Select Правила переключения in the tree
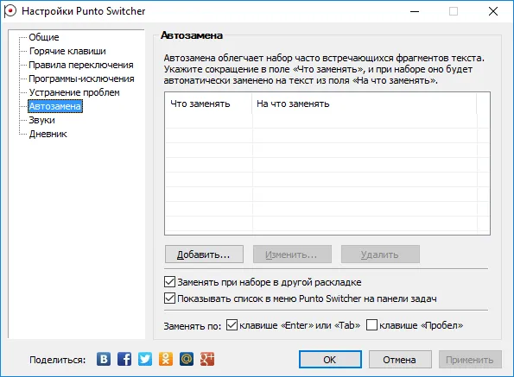 point(81,65)
